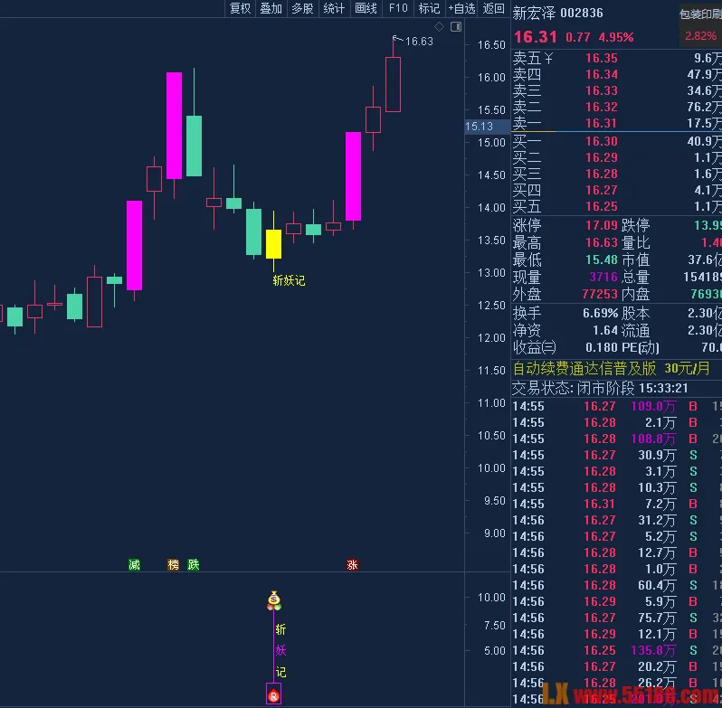Viewport: 722px width, 708px height.
Task: Click the 包装印刷 sector label
Action: 700,14
